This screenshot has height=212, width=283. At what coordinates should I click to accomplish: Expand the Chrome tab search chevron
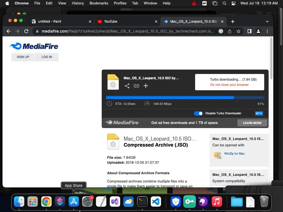point(267,22)
